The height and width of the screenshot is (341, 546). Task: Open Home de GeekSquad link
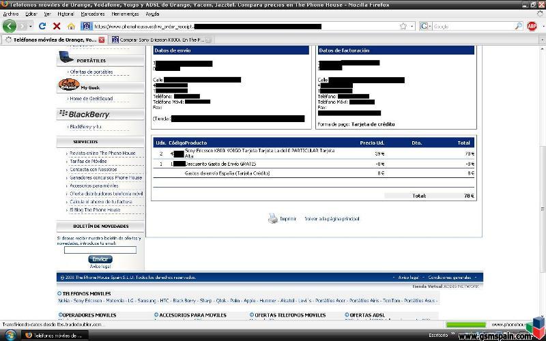point(91,98)
